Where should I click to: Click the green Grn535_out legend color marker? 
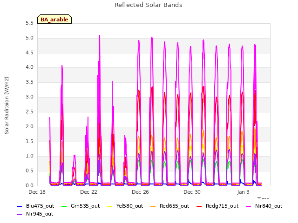coord(64,206)
